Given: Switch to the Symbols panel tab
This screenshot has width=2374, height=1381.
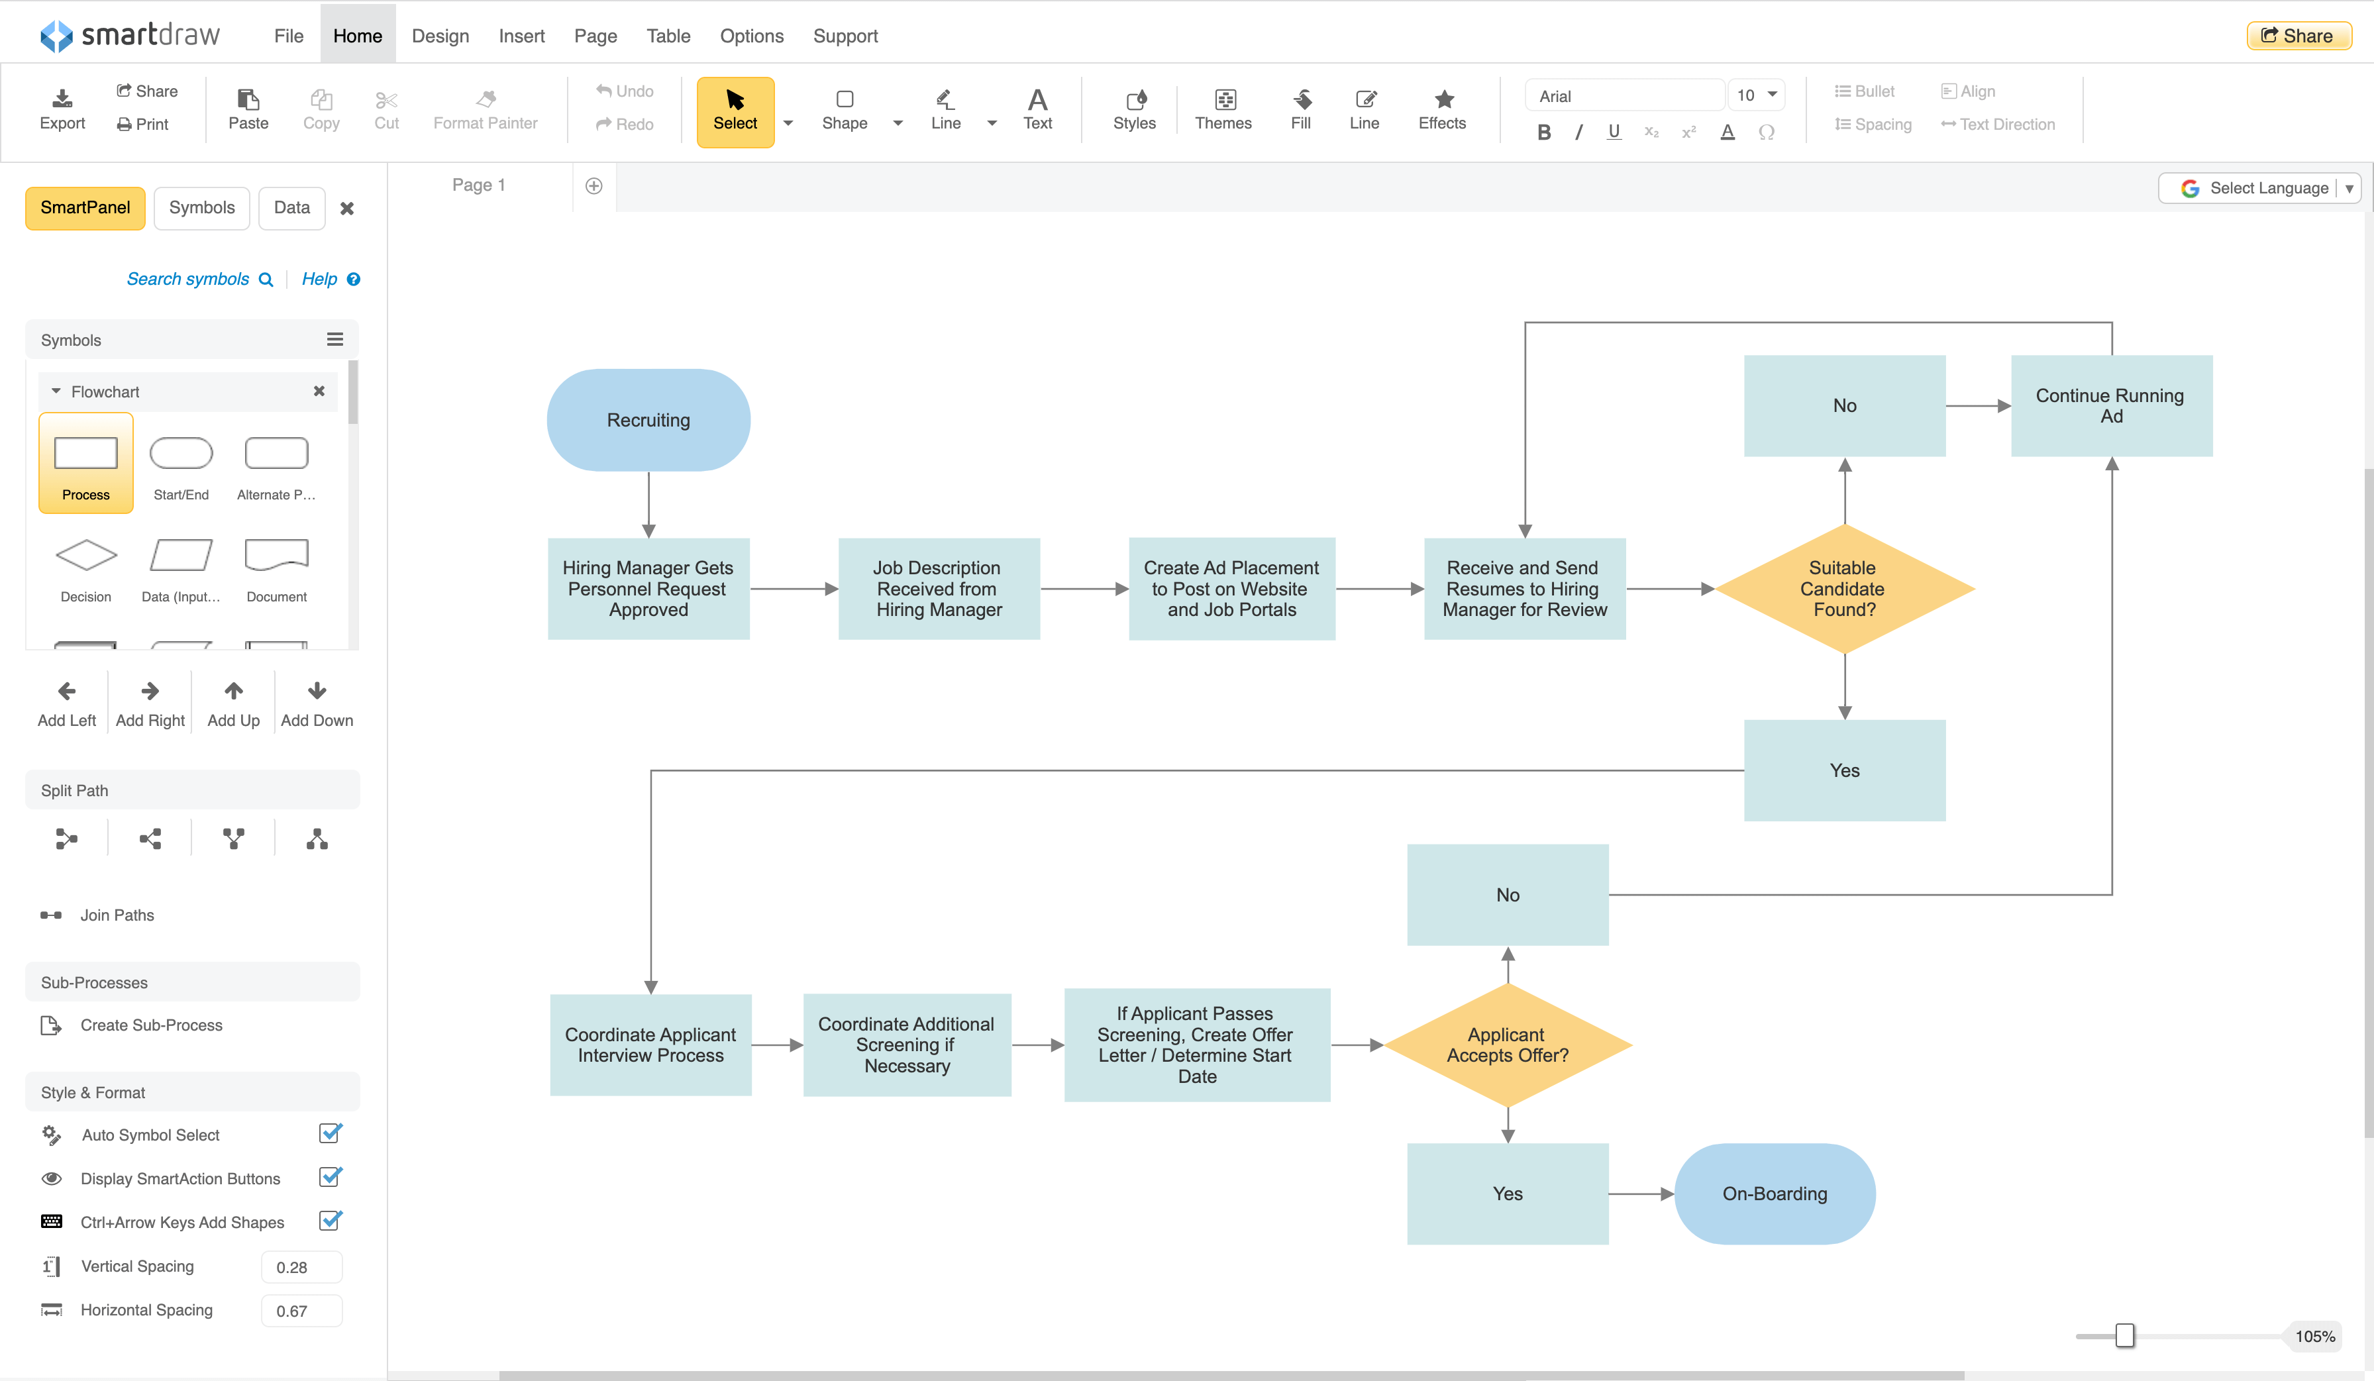Looking at the screenshot, I should tap(201, 208).
